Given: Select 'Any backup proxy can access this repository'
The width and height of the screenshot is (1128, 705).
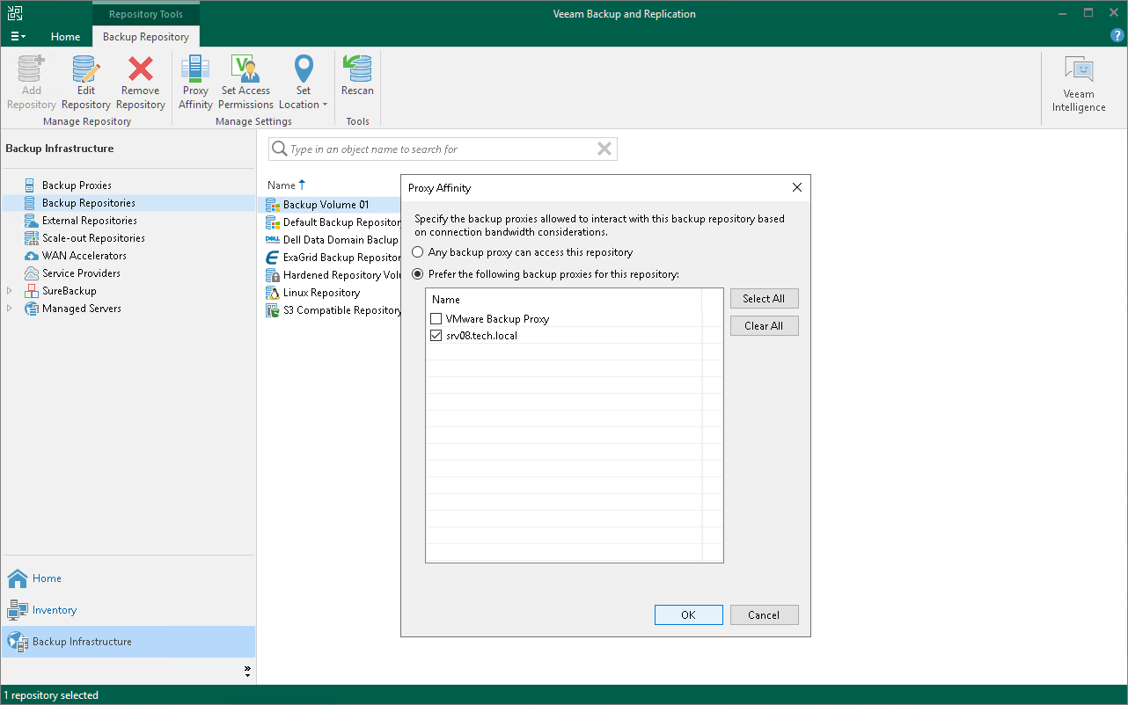Looking at the screenshot, I should tap(419, 252).
